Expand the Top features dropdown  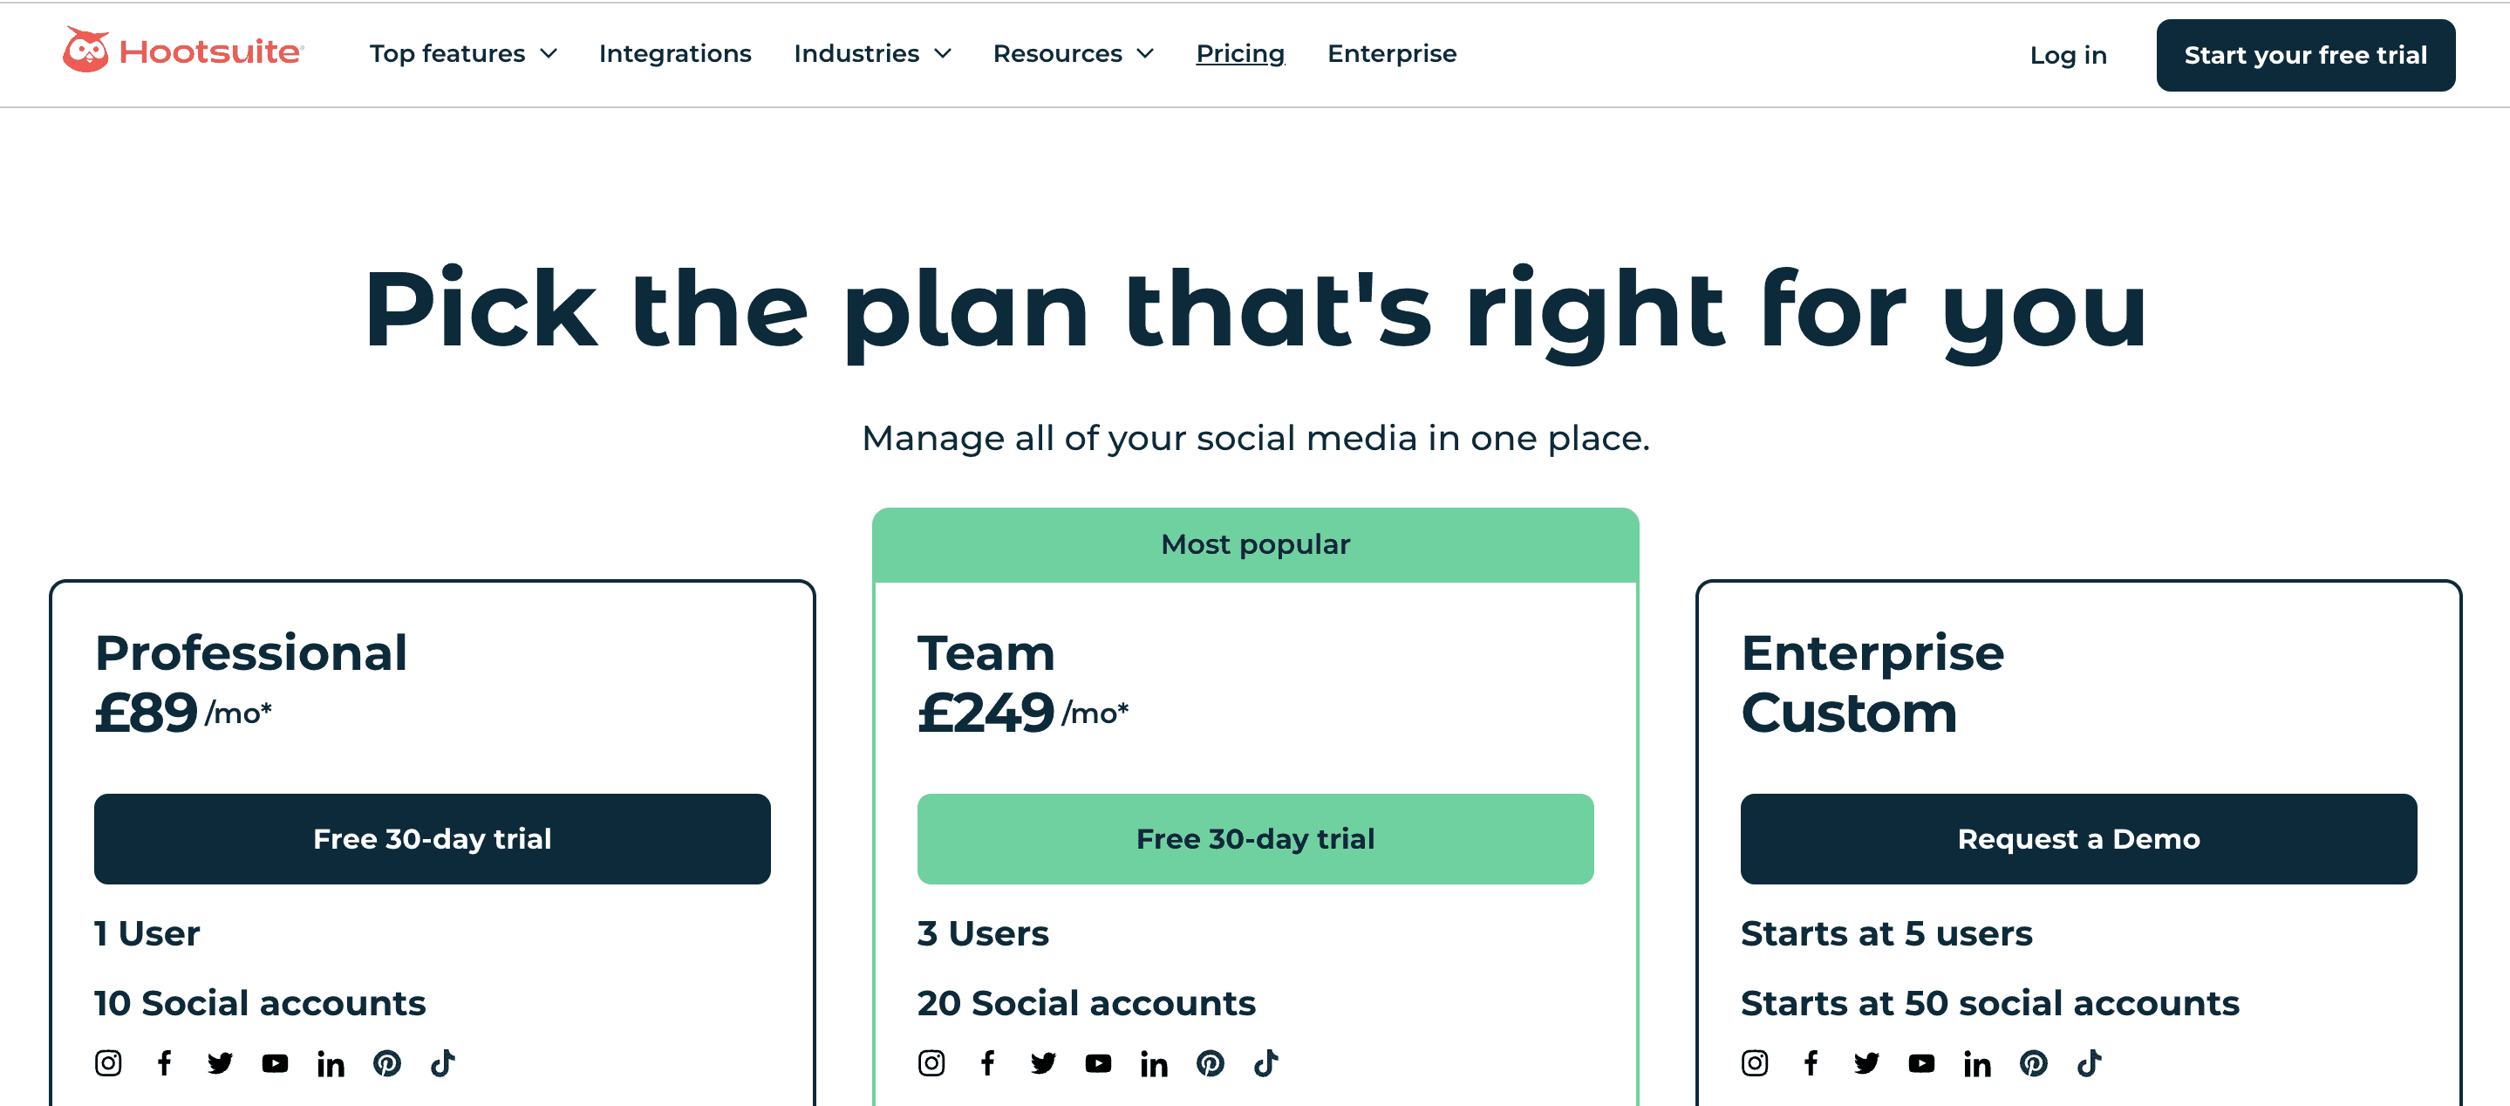pyautogui.click(x=464, y=53)
